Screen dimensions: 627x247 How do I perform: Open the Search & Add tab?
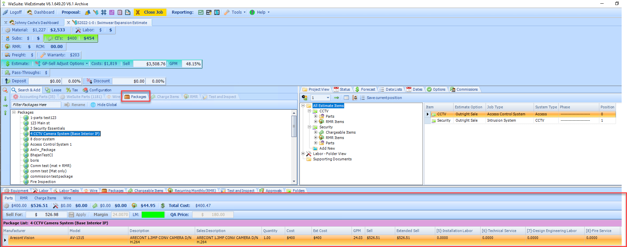[x=26, y=90]
